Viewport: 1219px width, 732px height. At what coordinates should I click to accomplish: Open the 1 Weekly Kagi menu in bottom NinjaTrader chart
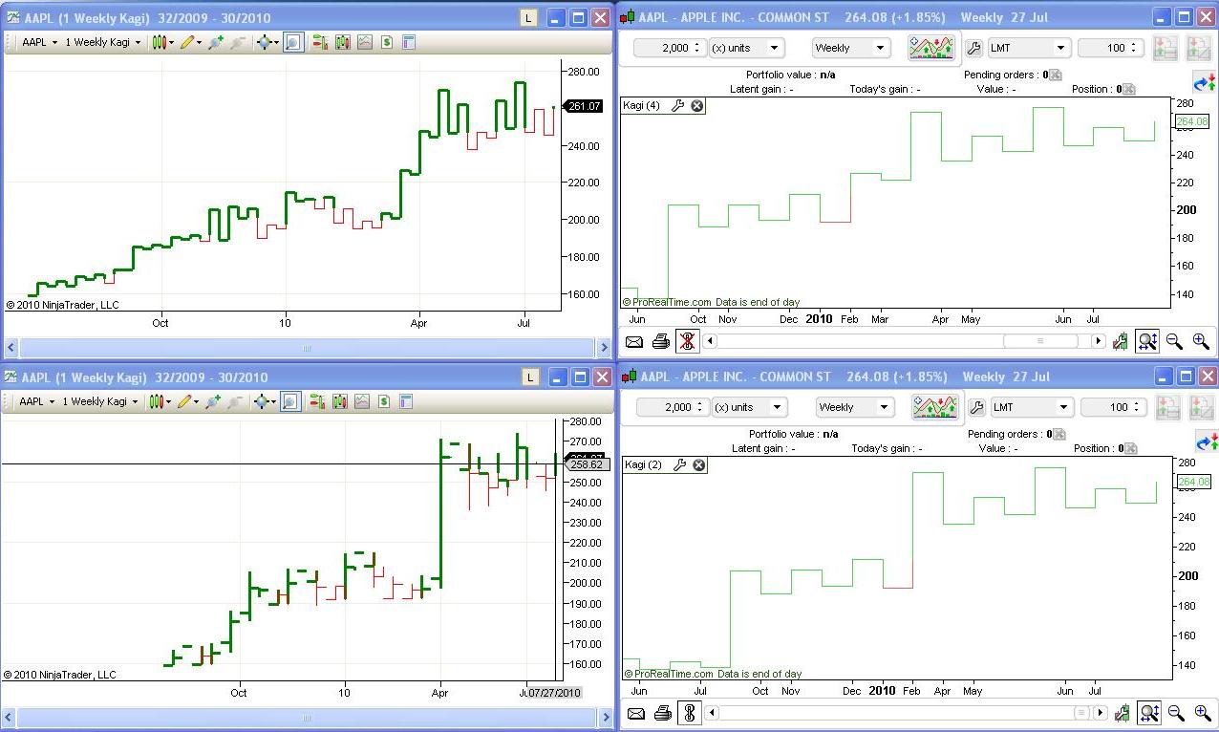tap(102, 401)
